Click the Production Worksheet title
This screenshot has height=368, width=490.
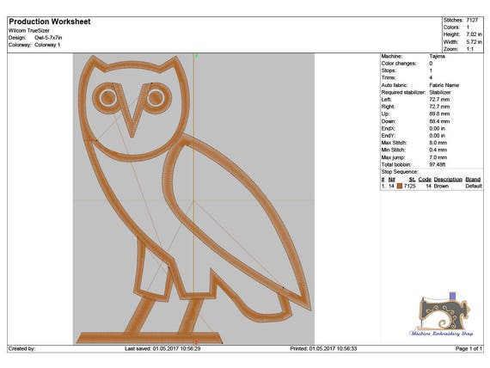pyautogui.click(x=50, y=21)
